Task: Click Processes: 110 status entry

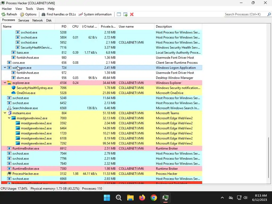Action: click(92, 188)
